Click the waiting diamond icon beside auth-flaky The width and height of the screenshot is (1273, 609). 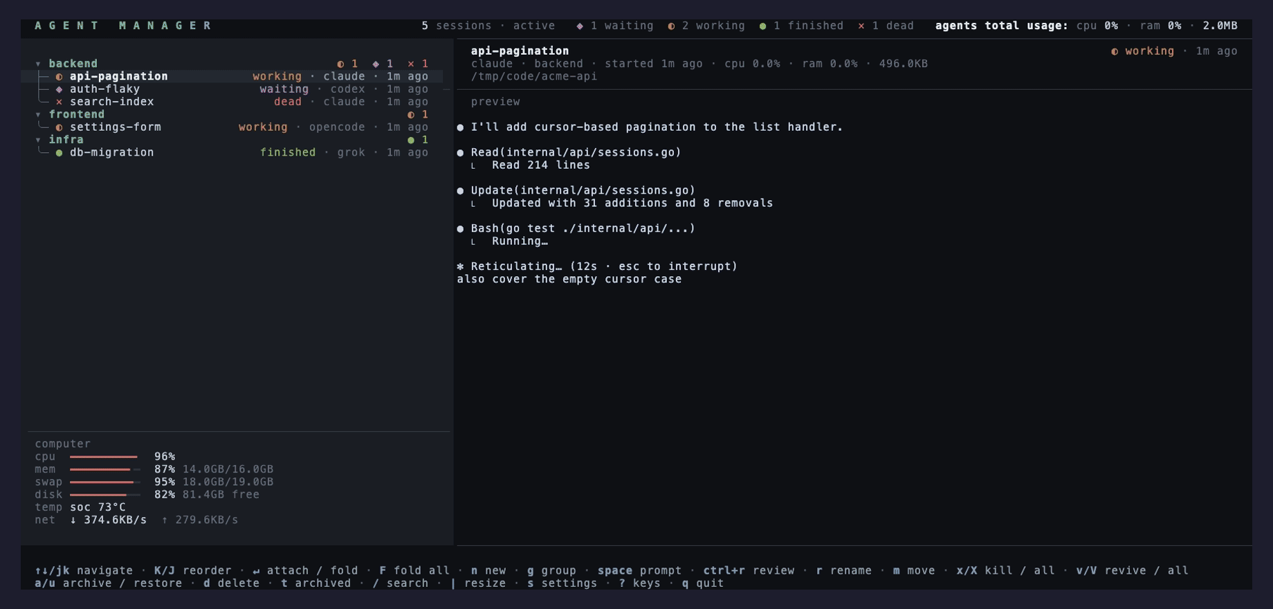(59, 89)
